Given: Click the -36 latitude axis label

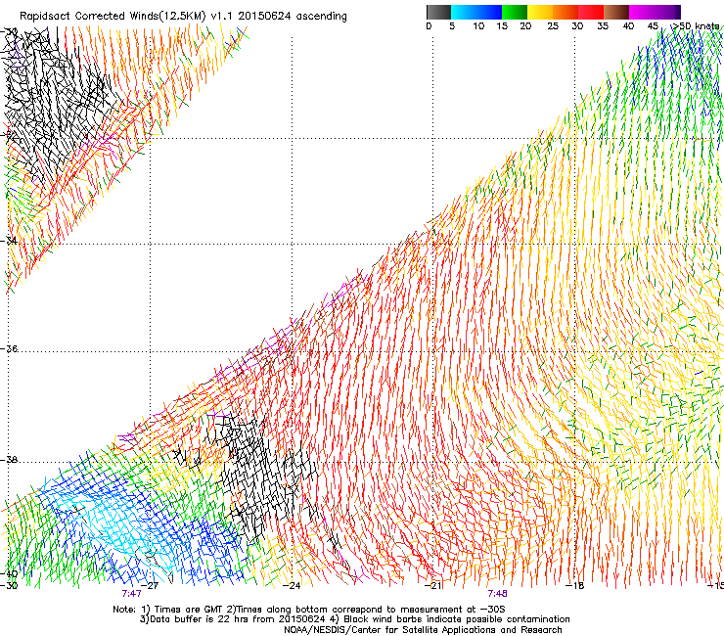Looking at the screenshot, I should [9, 348].
